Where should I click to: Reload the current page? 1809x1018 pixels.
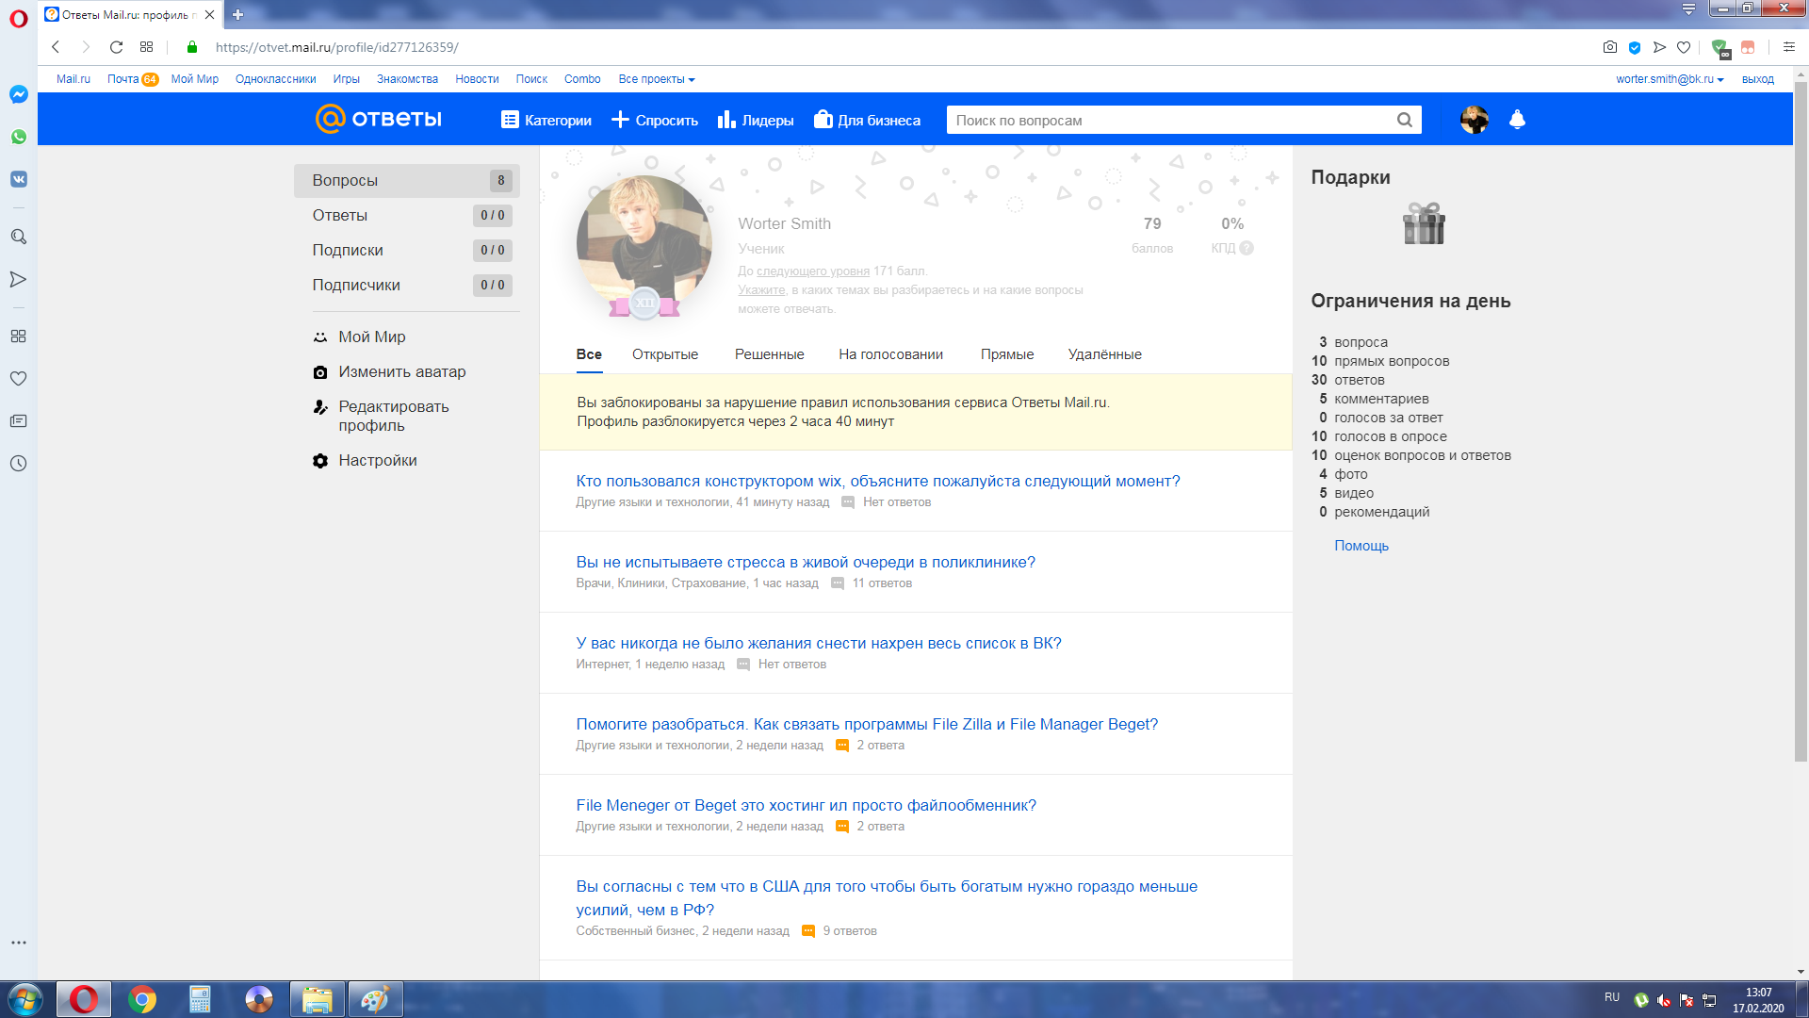[116, 47]
